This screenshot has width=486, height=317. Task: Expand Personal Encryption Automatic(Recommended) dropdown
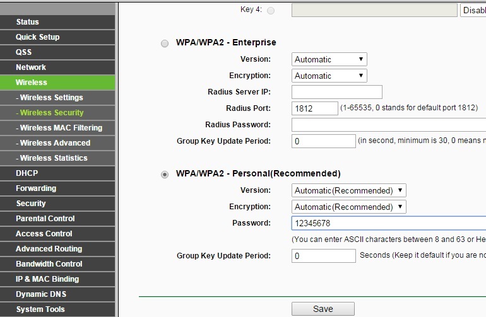[349, 207]
